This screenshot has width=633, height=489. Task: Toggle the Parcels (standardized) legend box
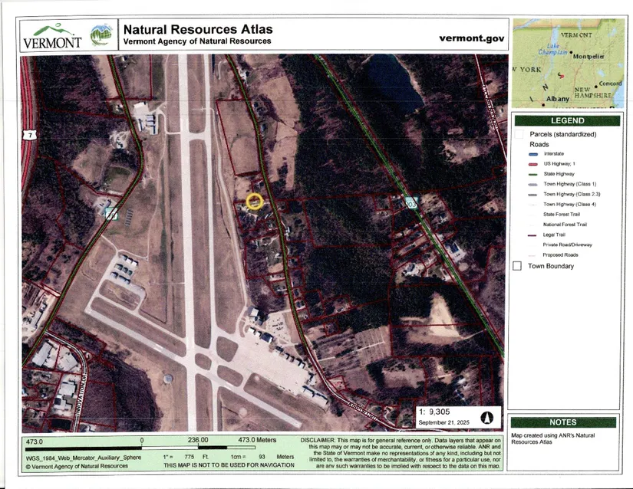tap(519, 133)
